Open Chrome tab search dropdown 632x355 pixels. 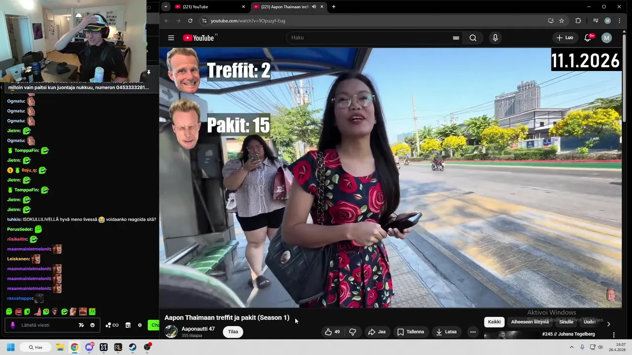(x=165, y=7)
